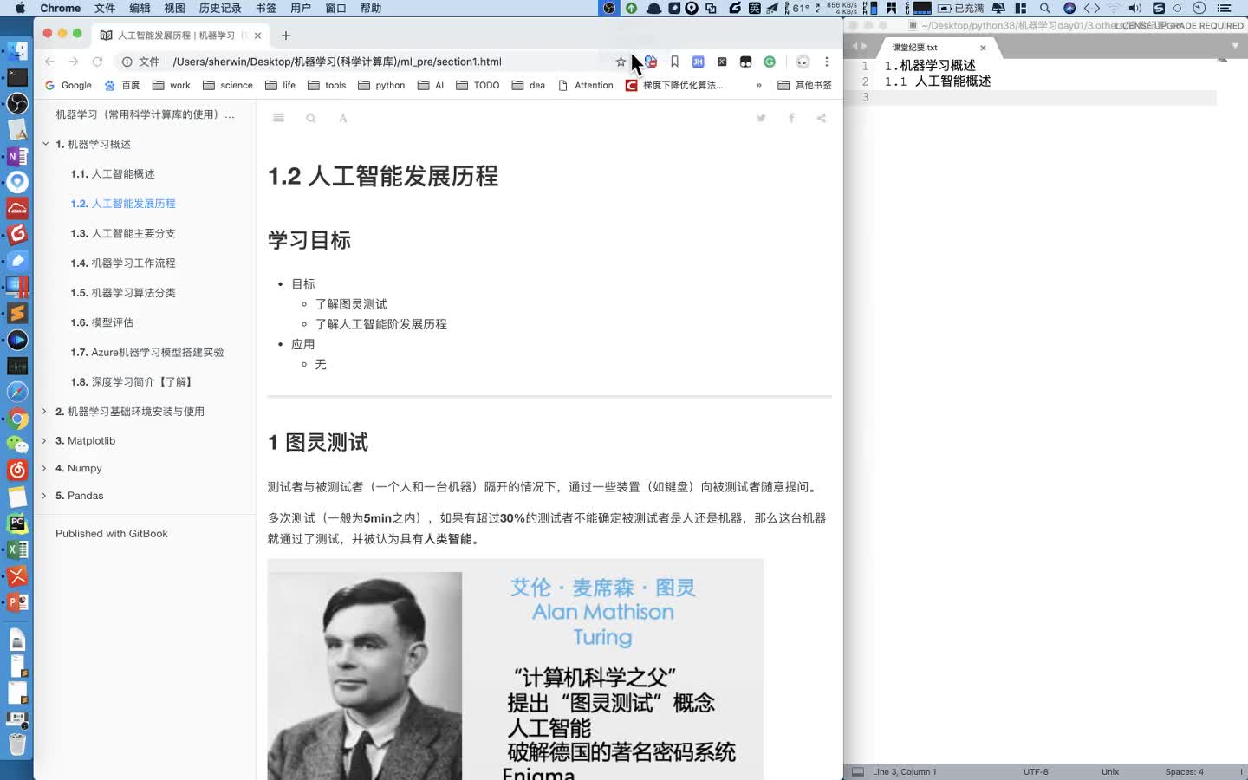Image resolution: width=1248 pixels, height=780 pixels.
Task: Open the GitBook font settings icon
Action: pos(343,118)
